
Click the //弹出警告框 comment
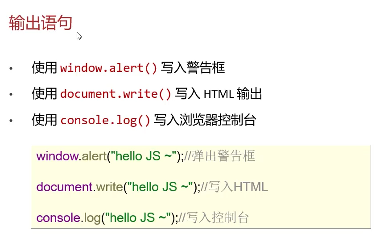click(219, 156)
